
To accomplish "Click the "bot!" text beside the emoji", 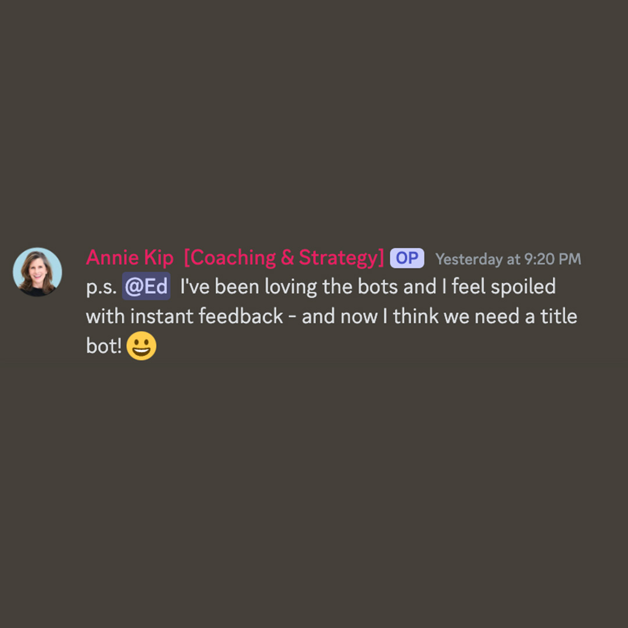I will click(104, 346).
